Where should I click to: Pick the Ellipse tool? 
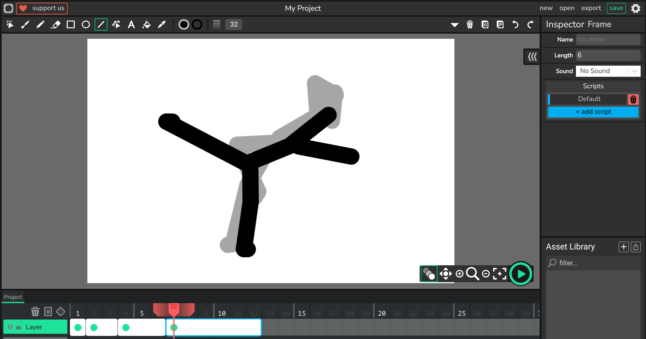tap(86, 25)
